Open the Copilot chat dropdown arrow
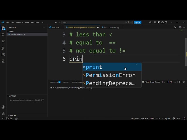This screenshot has width=187, height=140. (x=131, y=22)
